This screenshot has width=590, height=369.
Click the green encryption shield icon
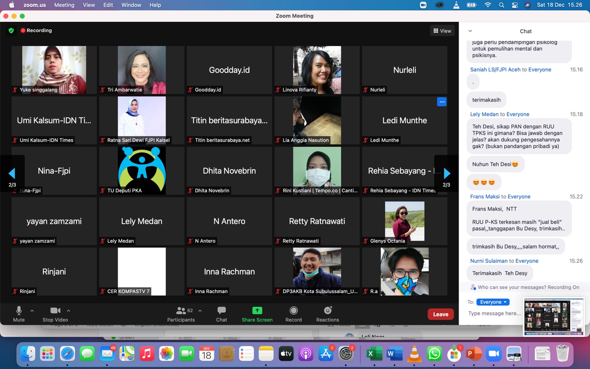[x=11, y=30]
